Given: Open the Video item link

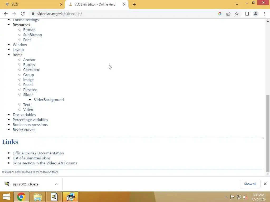Looking at the screenshot, I should click(x=28, y=110).
